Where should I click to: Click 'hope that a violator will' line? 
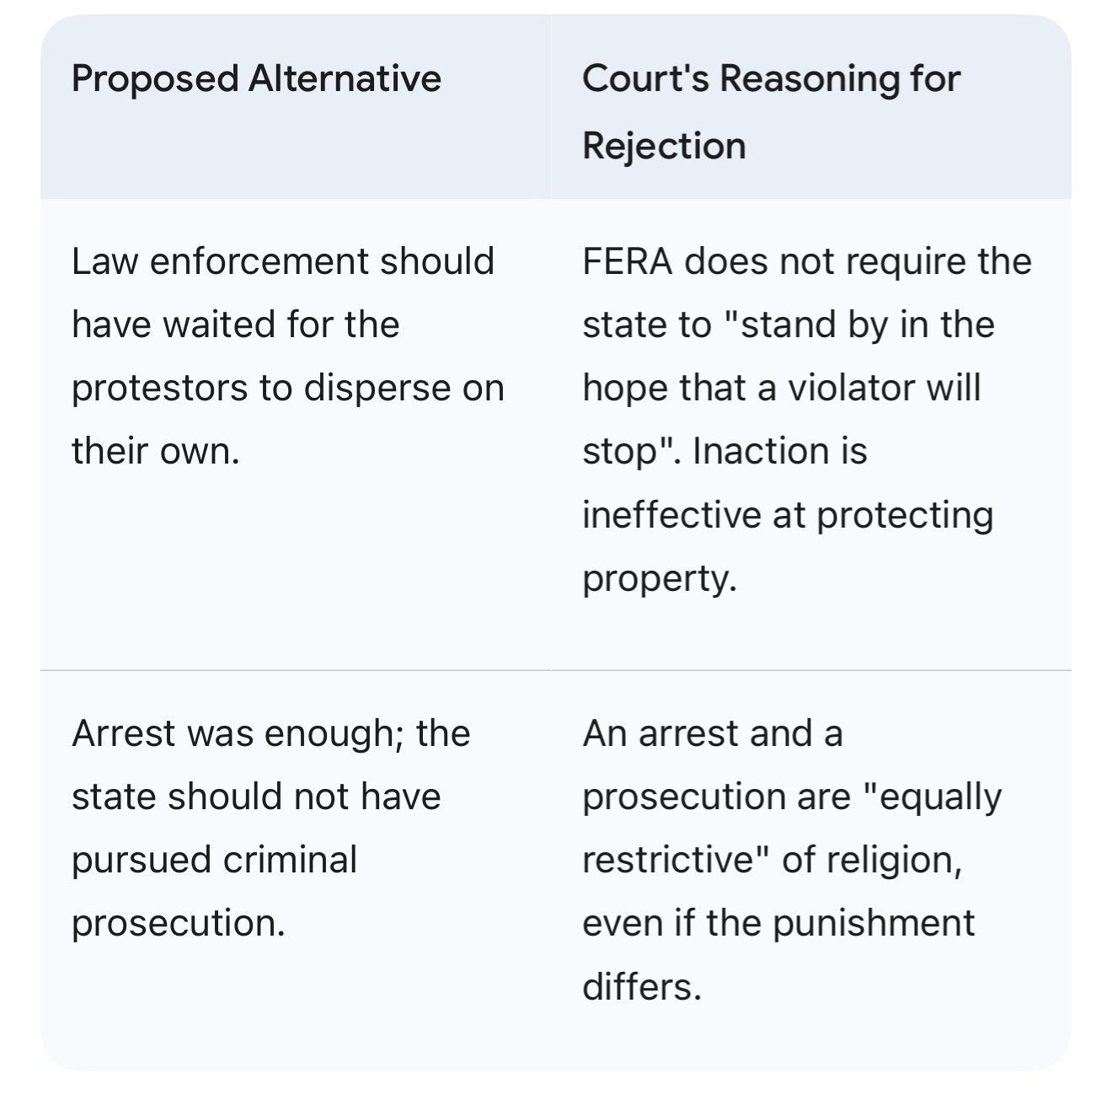tap(781, 388)
